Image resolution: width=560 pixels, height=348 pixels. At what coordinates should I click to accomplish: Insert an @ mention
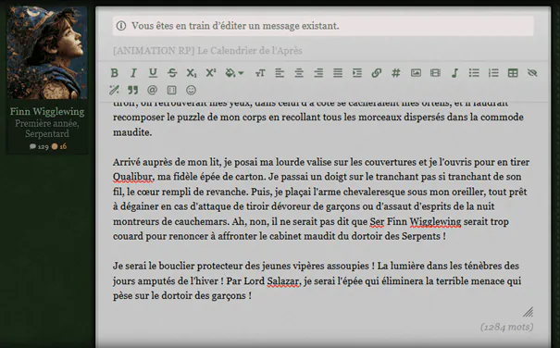tap(152, 90)
